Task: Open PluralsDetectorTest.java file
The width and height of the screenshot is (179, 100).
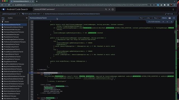Action: click(x=11, y=37)
